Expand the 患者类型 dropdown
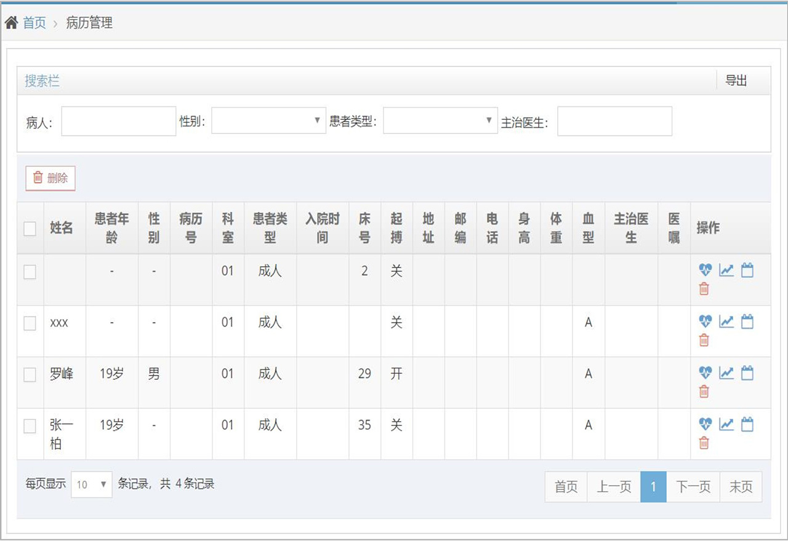 point(440,120)
